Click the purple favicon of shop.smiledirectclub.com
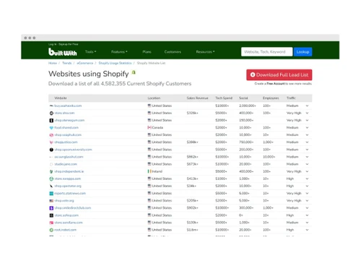 coord(51,208)
